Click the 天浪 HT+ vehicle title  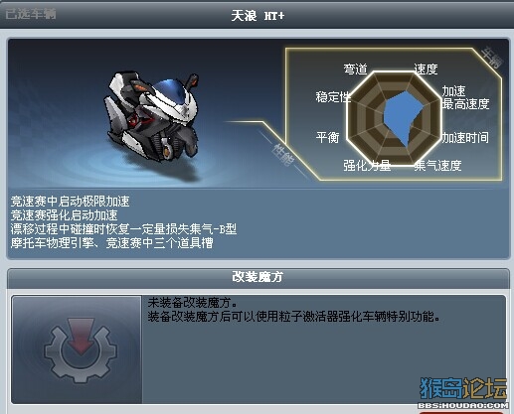coord(257,16)
